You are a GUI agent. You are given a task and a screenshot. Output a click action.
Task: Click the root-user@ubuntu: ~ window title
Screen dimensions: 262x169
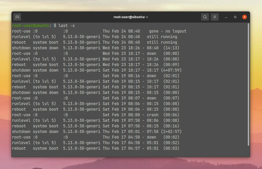coord(131,17)
